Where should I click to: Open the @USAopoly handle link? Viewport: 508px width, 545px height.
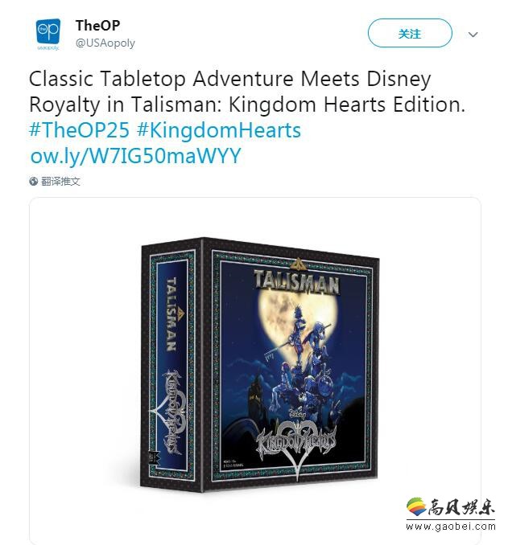coord(105,43)
